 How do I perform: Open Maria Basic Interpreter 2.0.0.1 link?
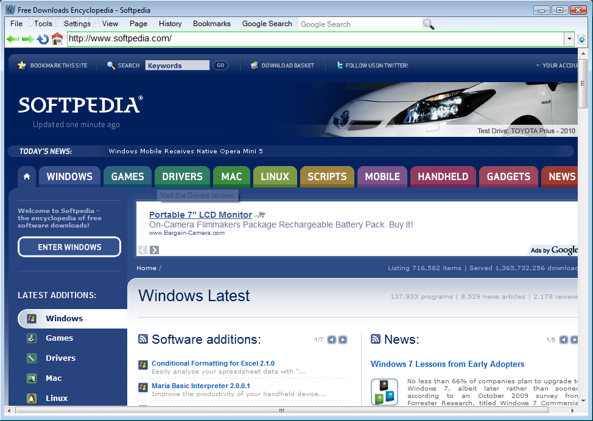pos(201,386)
